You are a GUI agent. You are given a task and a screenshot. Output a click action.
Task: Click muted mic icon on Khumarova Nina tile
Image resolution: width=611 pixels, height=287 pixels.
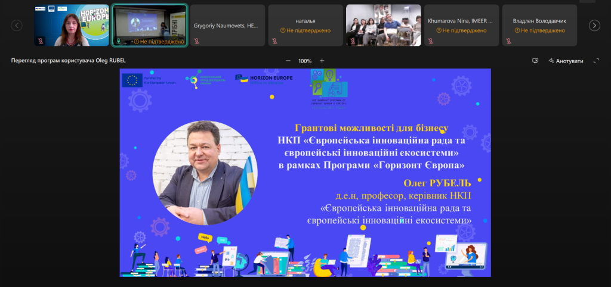point(431,41)
